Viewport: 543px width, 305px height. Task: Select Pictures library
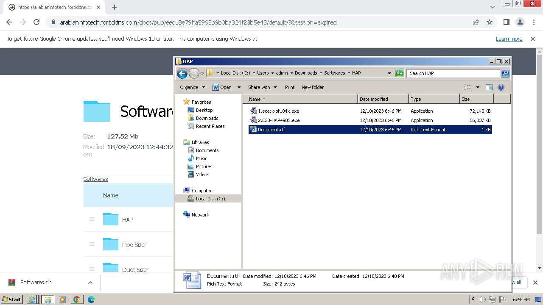(204, 166)
